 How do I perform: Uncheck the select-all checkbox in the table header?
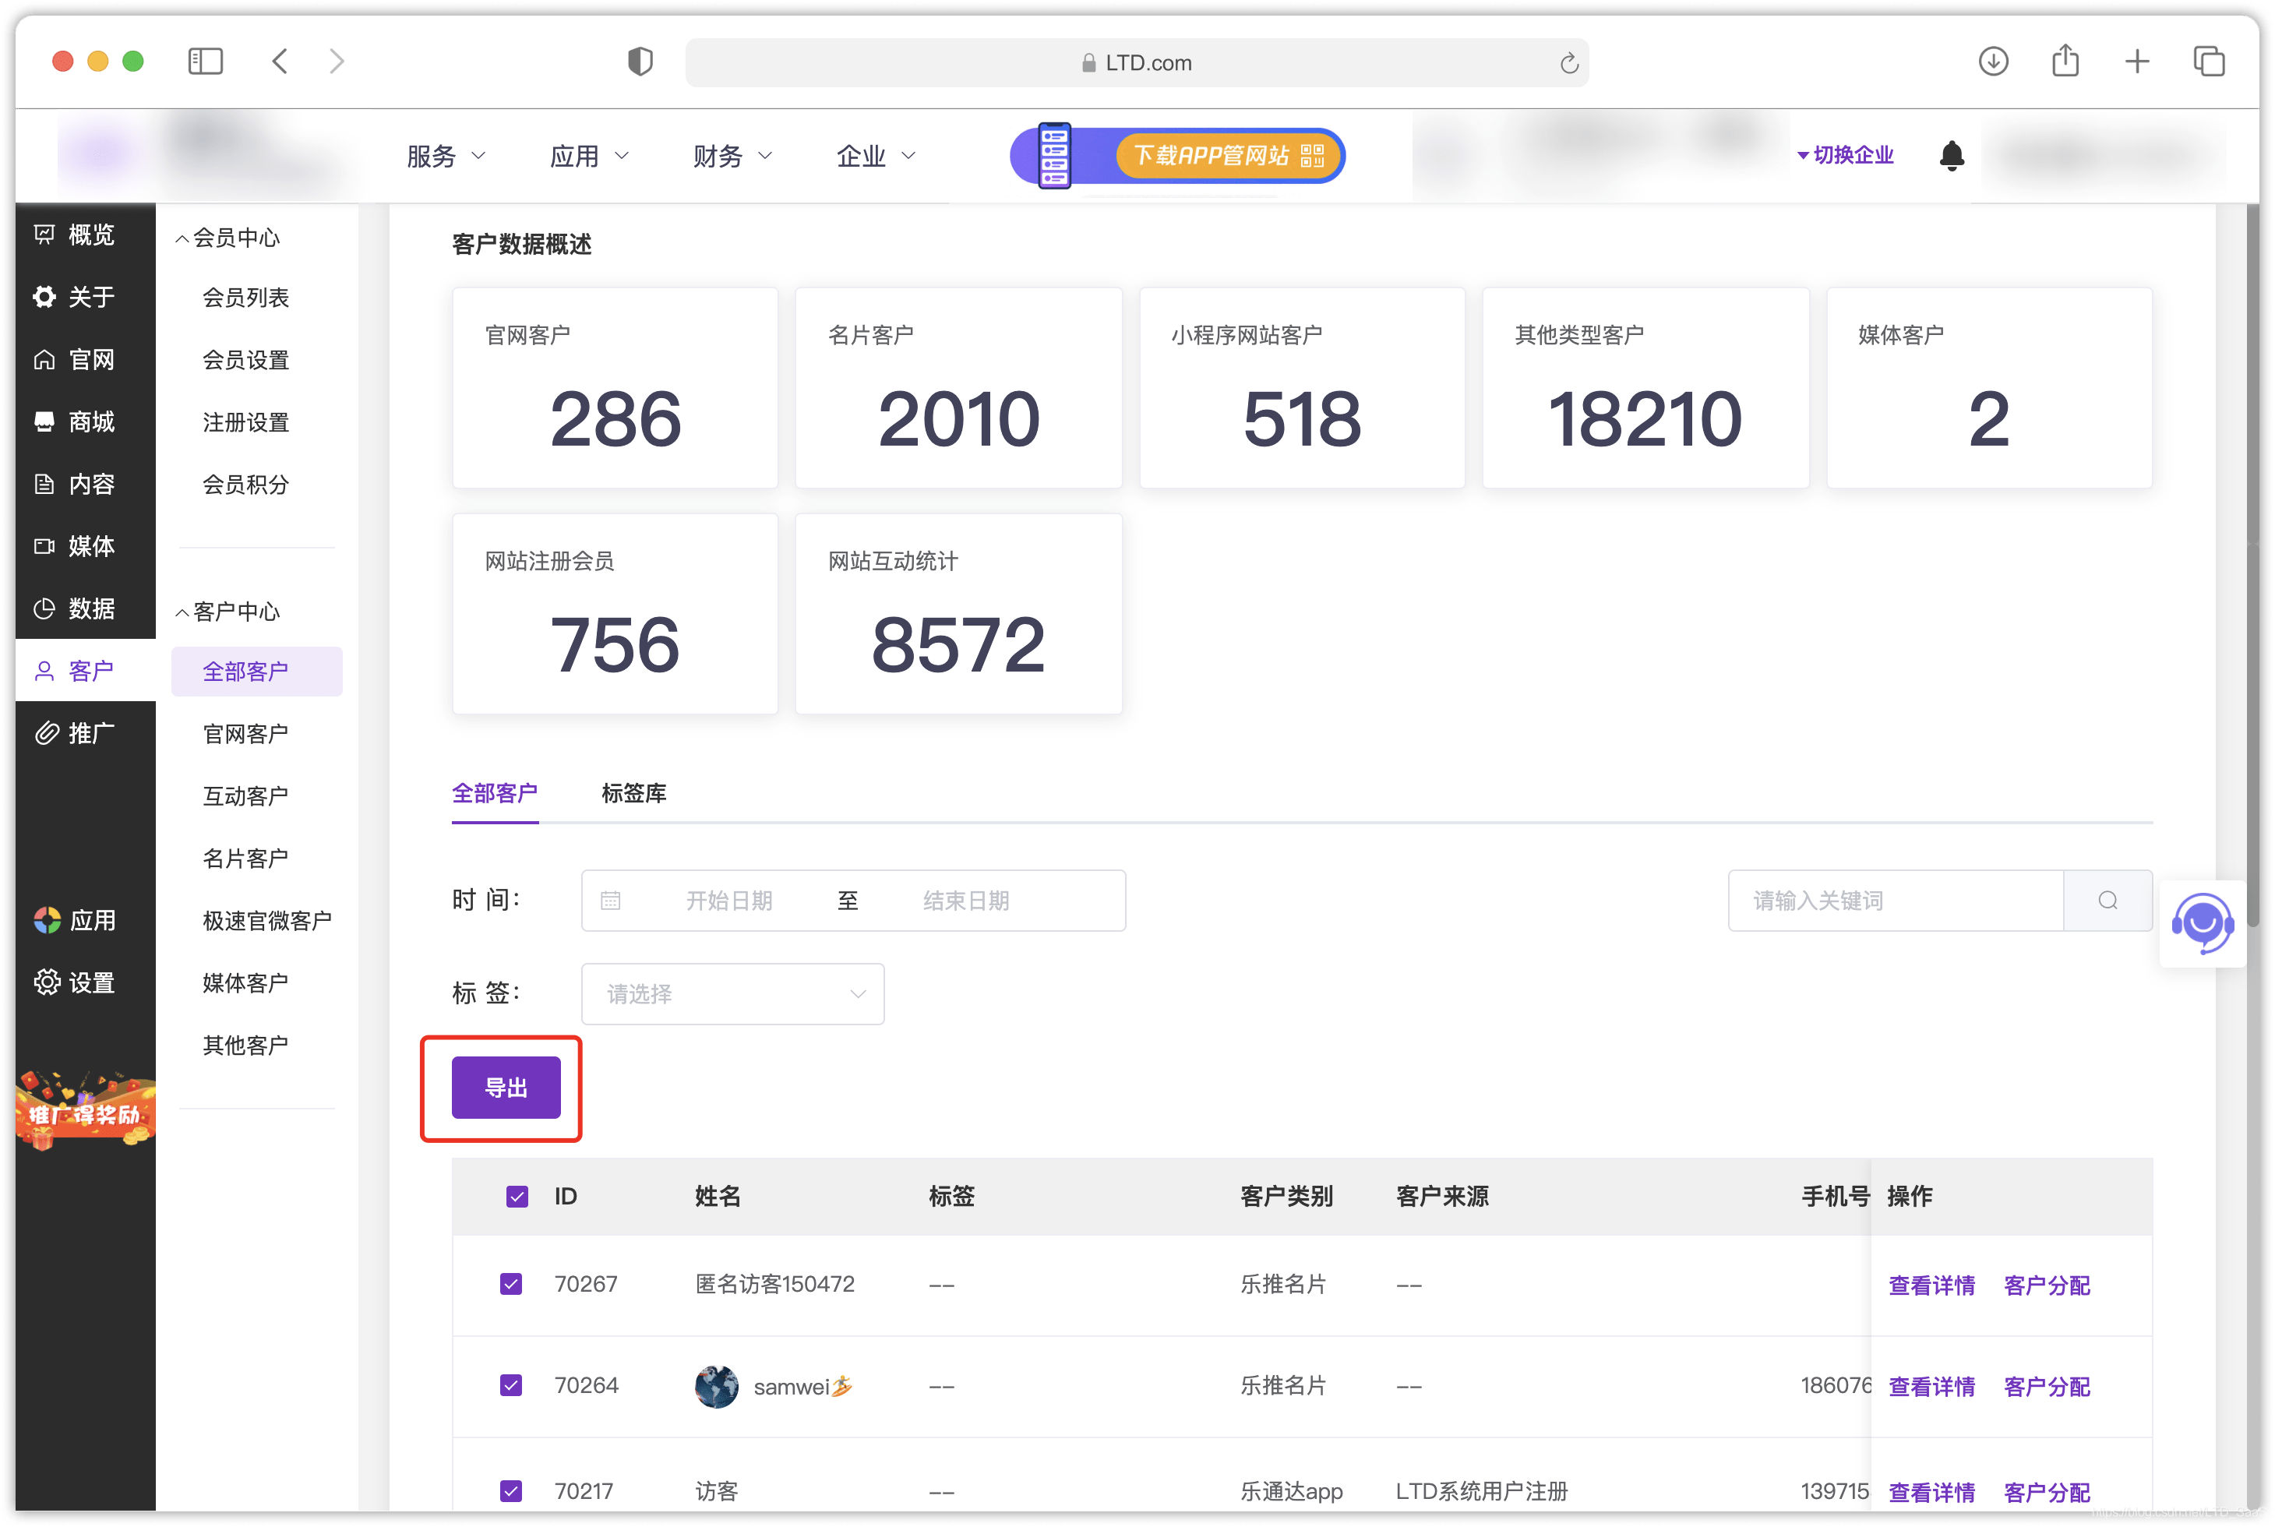point(516,1196)
